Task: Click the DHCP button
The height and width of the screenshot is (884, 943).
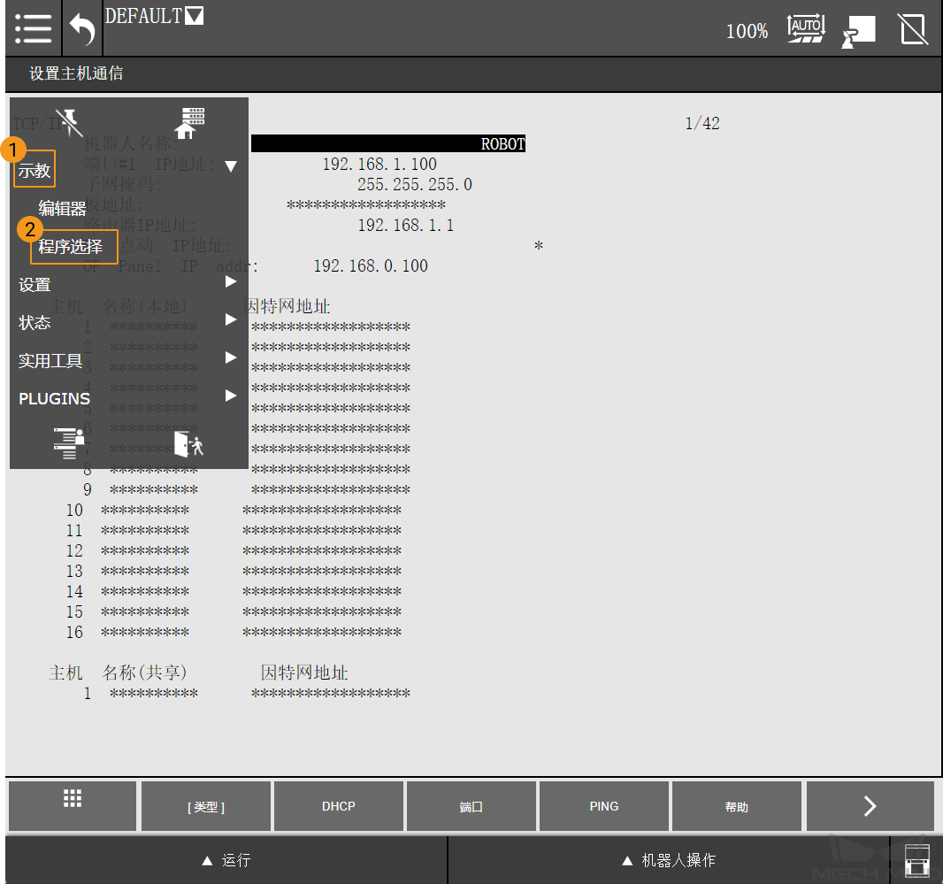Action: coord(339,806)
